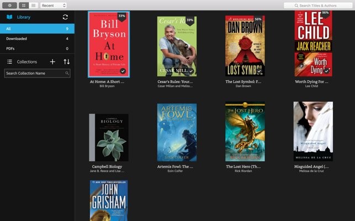Click the 33% progress badge on At Home
This screenshot has width=355, height=221.
(x=122, y=16)
